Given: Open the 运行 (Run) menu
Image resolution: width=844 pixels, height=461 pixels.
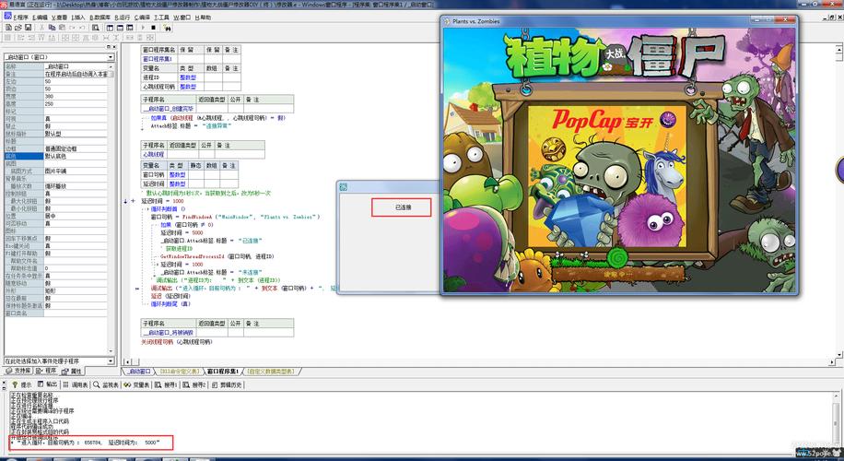Looking at the screenshot, I should point(123,18).
